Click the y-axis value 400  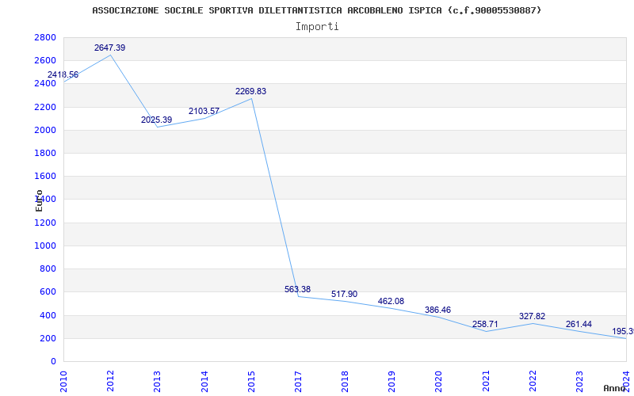coord(48,315)
